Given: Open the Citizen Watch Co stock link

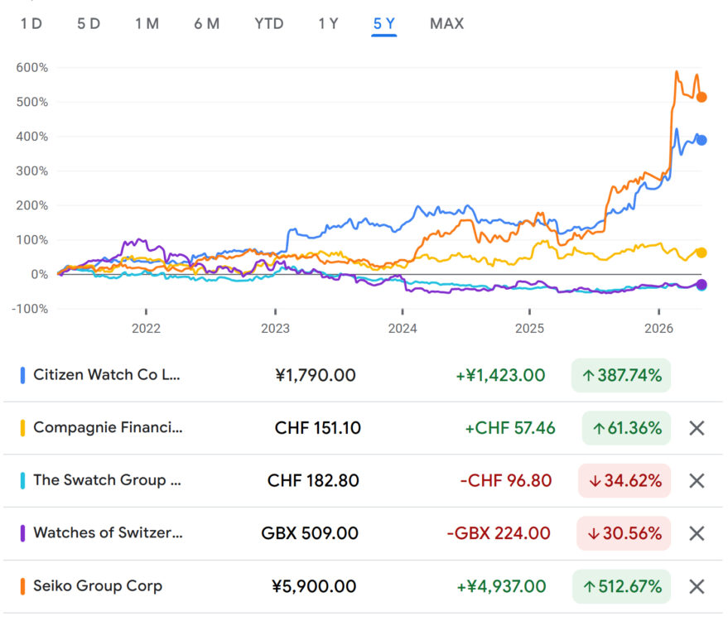Looking at the screenshot, I should point(106,375).
